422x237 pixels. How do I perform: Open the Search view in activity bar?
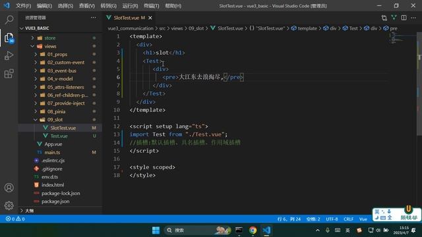click(x=9, y=20)
